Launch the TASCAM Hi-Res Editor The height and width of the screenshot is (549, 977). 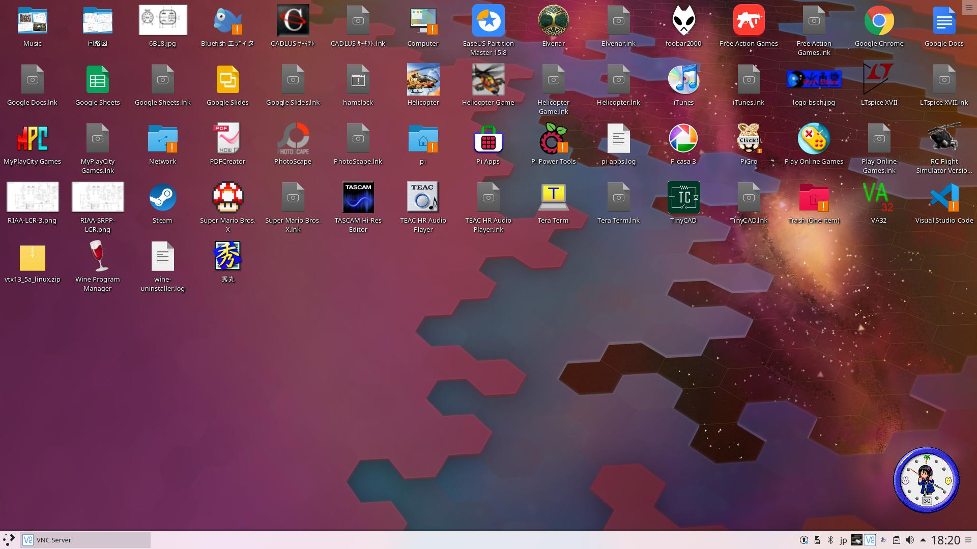[x=358, y=197]
